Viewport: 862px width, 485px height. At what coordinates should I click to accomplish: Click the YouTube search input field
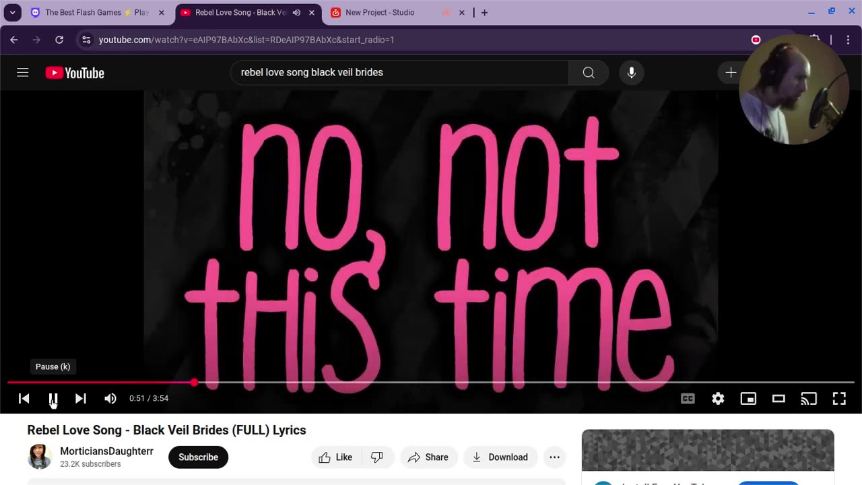[x=400, y=73]
